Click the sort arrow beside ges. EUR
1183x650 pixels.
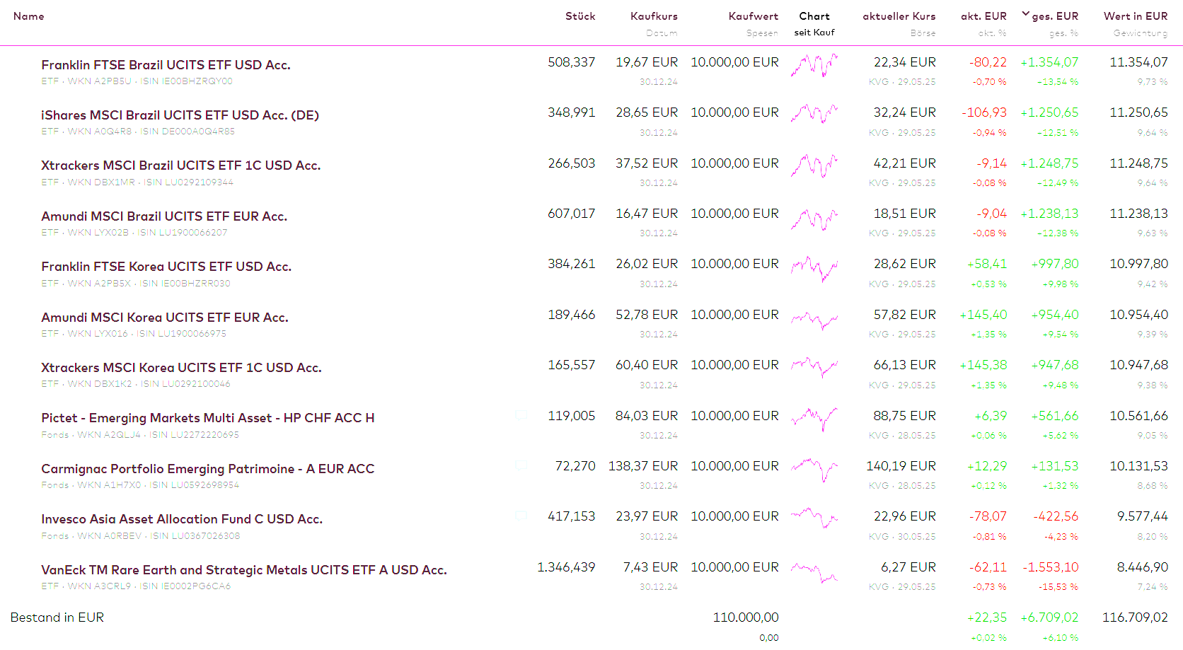[1025, 14]
